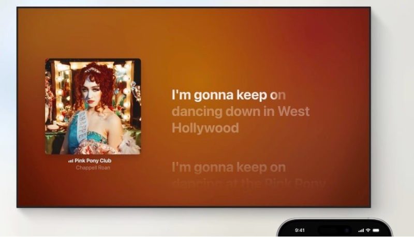This screenshot has height=237, width=414.
Task: Jump to the "Hollywood" lyric line
Action: click(205, 128)
